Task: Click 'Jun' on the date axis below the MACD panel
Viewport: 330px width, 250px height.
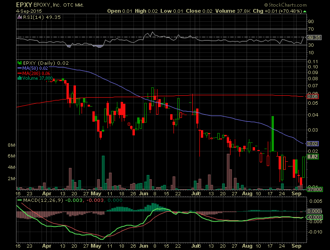Action: tap(143, 246)
